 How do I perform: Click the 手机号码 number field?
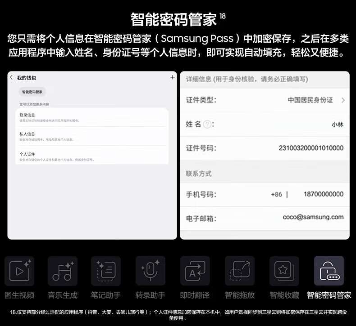click(323, 194)
